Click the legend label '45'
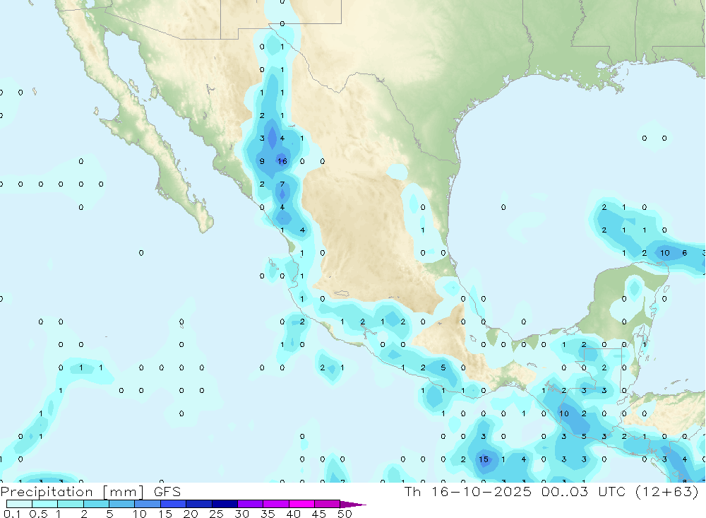Screen dimensions: 706x518 319,514
